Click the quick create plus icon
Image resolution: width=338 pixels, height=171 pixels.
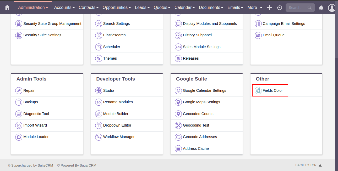[269, 8]
